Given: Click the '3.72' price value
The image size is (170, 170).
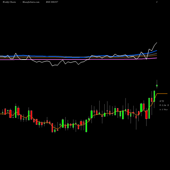Looking at the screenshot, I should (x=161, y=101).
